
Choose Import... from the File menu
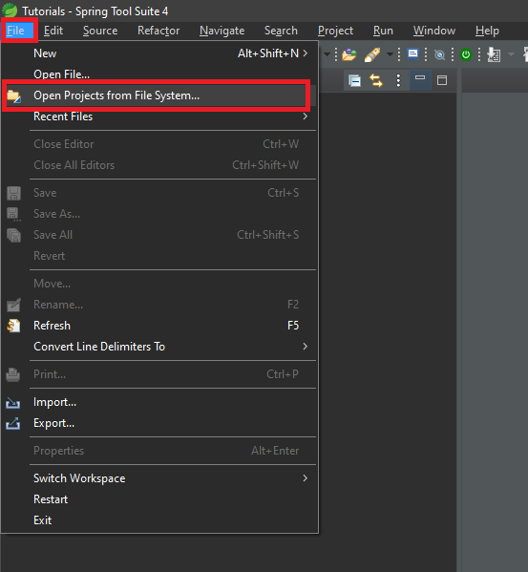pyautogui.click(x=159, y=402)
